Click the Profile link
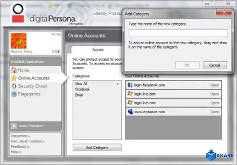 pos(56,34)
